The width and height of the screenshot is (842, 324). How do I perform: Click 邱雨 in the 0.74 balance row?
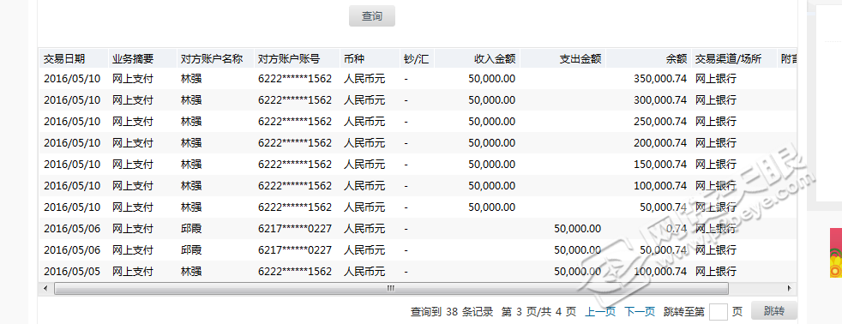tap(191, 229)
